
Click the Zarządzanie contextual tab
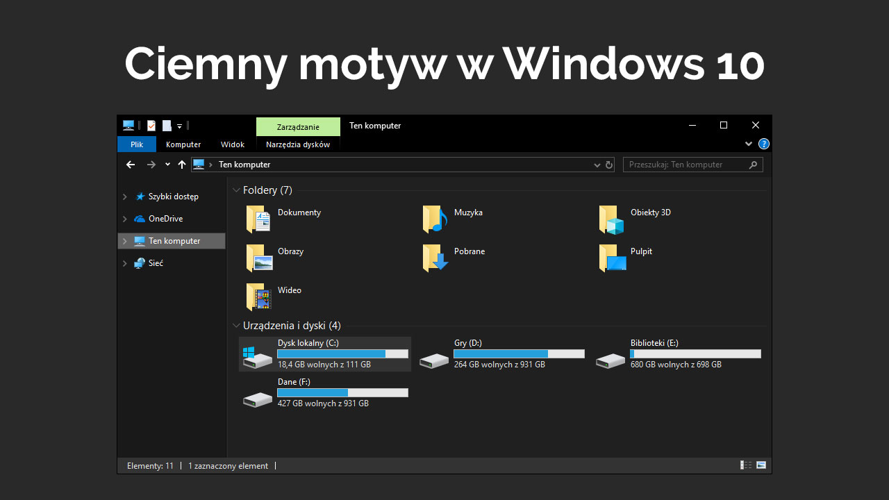click(298, 126)
